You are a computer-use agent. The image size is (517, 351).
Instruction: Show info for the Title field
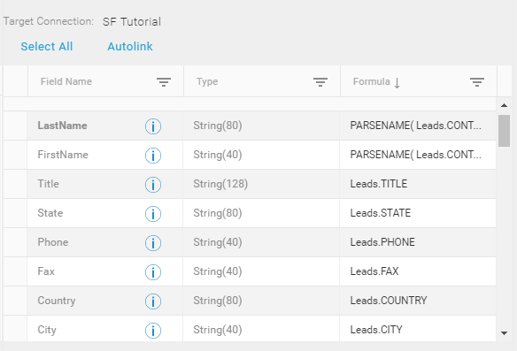tap(153, 185)
